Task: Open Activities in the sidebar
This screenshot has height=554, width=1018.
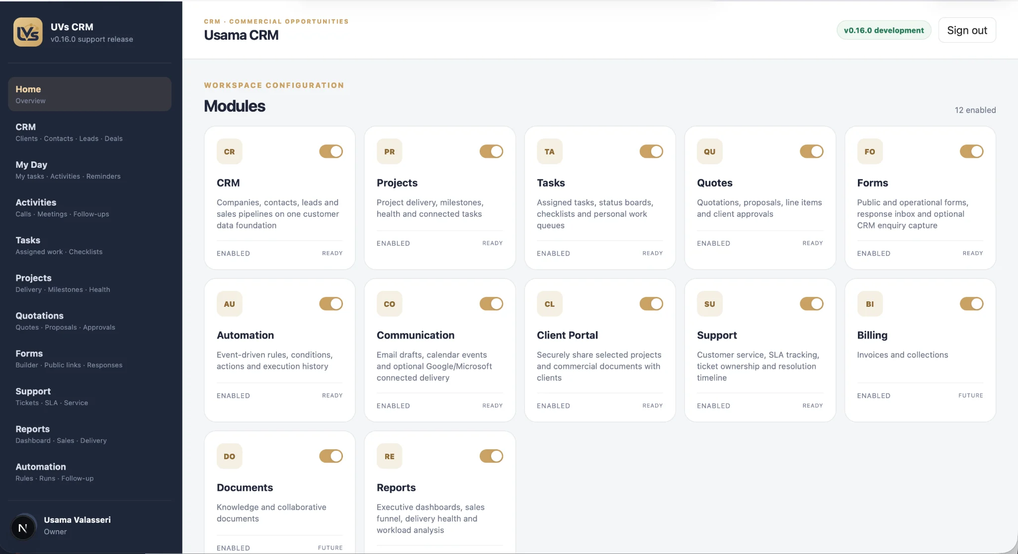Action: pos(89,208)
